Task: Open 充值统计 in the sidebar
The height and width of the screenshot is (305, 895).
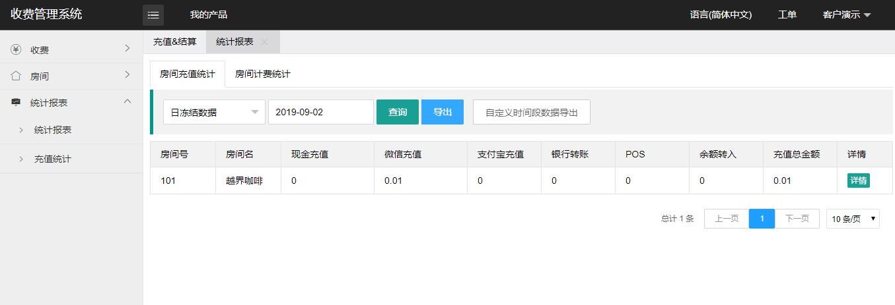Action: coord(52,159)
